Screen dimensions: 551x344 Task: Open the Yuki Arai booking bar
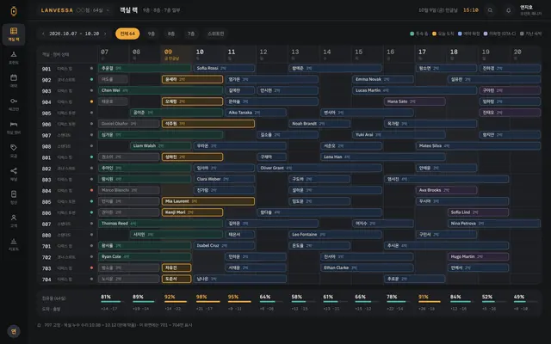[x=399, y=135]
